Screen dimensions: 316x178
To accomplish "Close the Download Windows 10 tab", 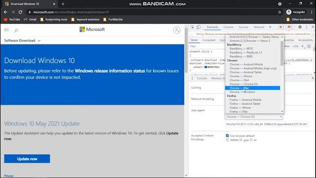I will 54,4.
